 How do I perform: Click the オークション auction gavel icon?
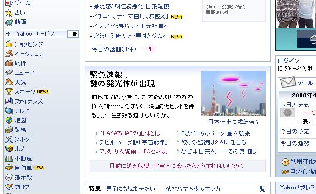[9, 53]
